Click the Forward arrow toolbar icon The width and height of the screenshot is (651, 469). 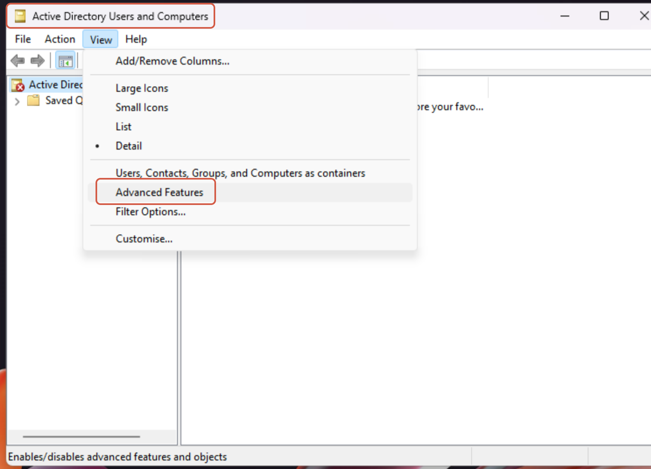pyautogui.click(x=37, y=61)
